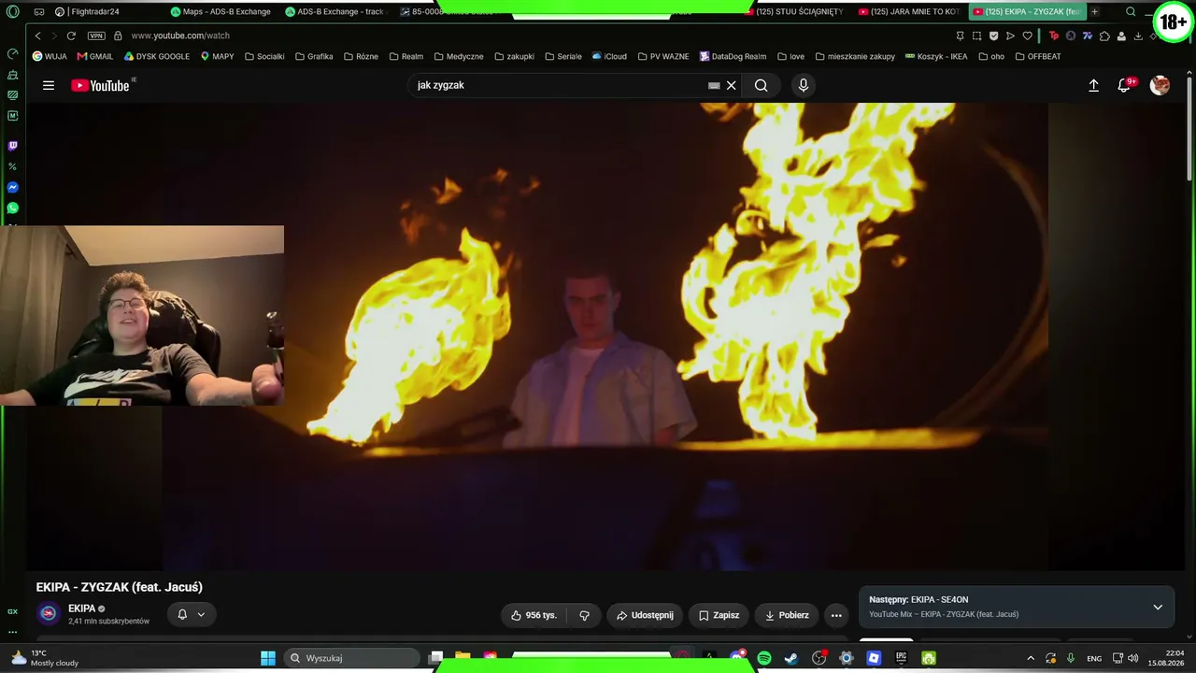Open the on-screen keyboard in search box
This screenshot has width=1196, height=673.
click(x=714, y=85)
